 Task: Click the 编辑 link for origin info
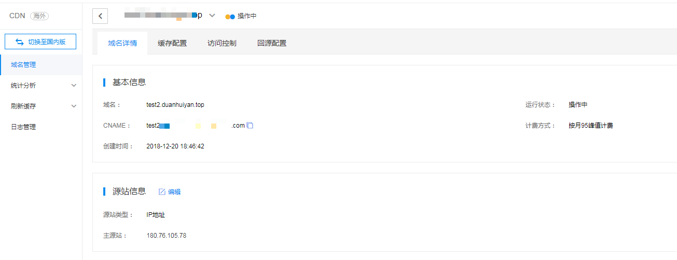pos(174,192)
